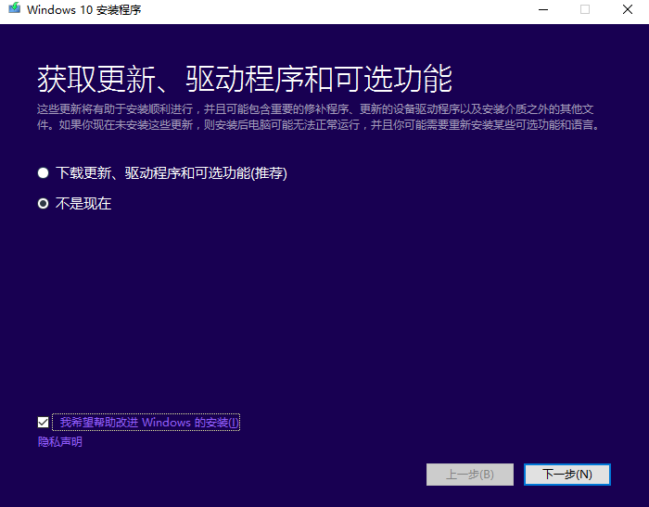Image resolution: width=649 pixels, height=507 pixels.
Task: Select the 下载更新、驱动程序和可选功能 radio button
Action: (43, 173)
